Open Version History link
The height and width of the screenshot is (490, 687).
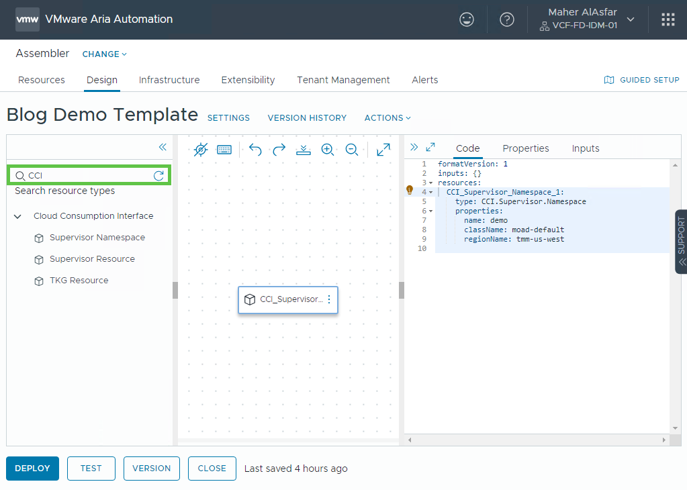pos(307,117)
